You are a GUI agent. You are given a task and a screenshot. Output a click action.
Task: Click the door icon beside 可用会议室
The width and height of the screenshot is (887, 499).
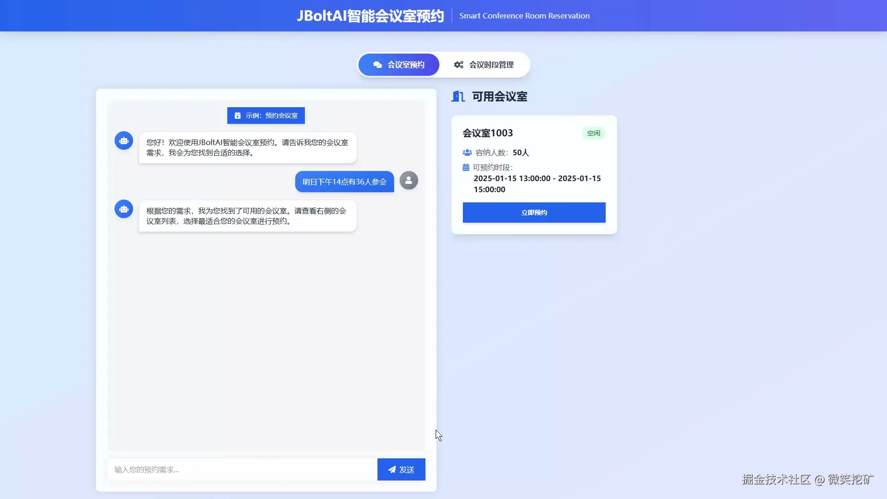pos(458,97)
